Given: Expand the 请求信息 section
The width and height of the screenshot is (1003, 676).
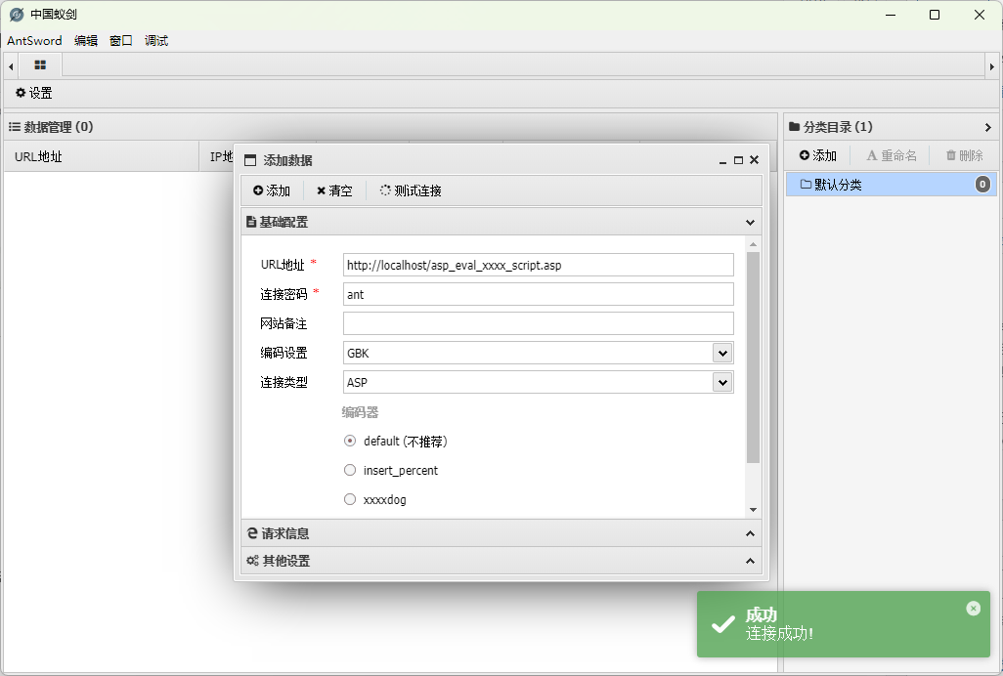Looking at the screenshot, I should coord(500,533).
